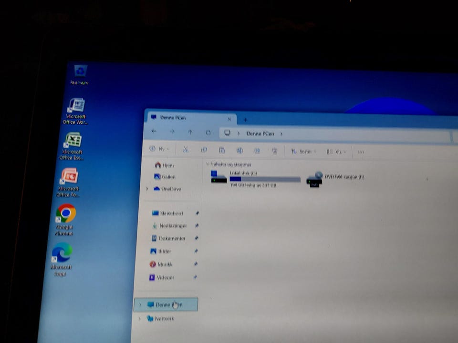
Task: Collapse the Enheter og stasjoner group
Action: (208, 164)
